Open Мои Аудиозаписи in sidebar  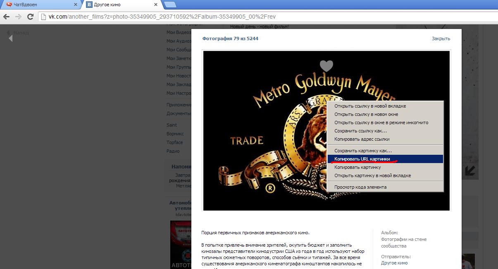coord(179,41)
